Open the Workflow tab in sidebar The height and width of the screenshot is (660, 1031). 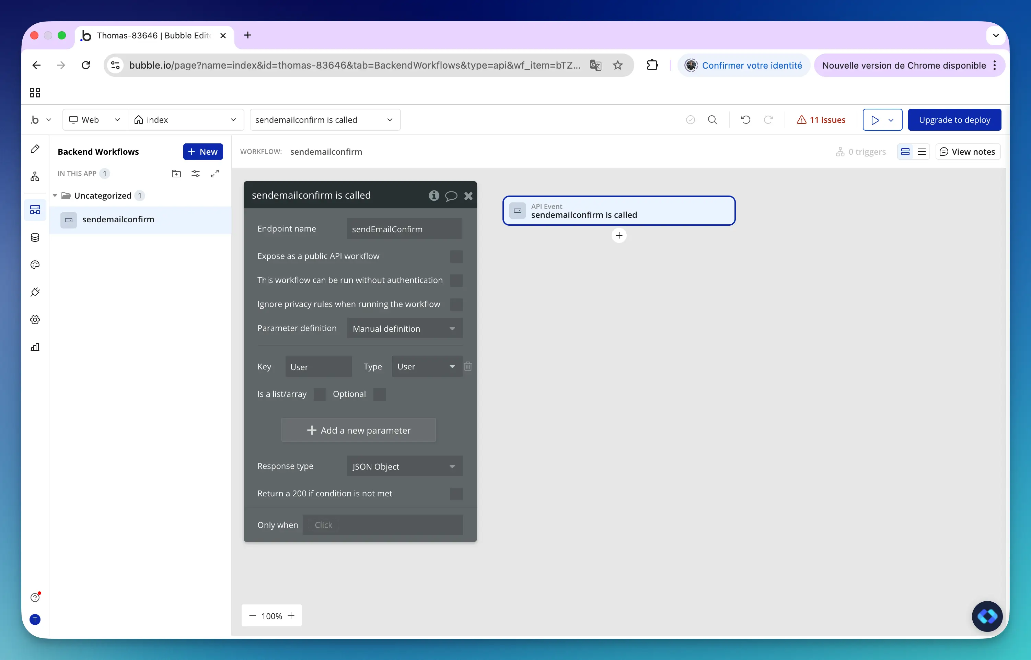[x=35, y=177]
